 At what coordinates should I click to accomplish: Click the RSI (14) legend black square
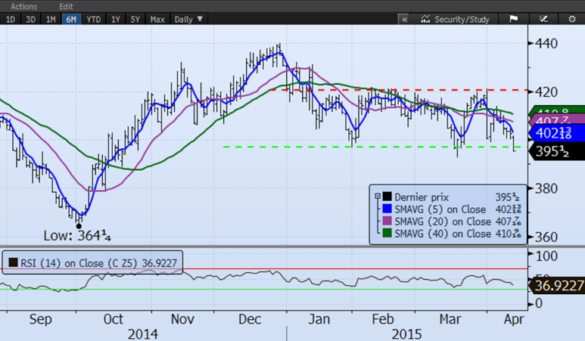[x=13, y=263]
